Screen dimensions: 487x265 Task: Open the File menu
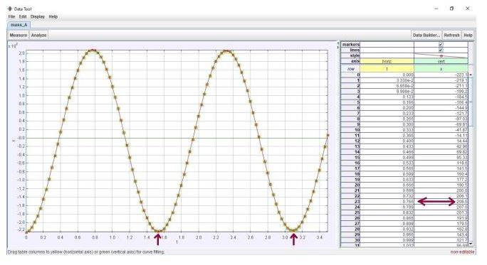coord(11,17)
